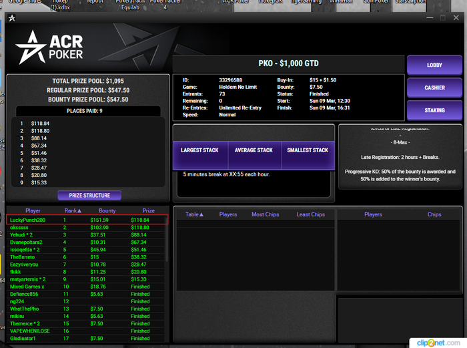Sort player list by Player column
Screen dimensions: 467x348
(33, 210)
